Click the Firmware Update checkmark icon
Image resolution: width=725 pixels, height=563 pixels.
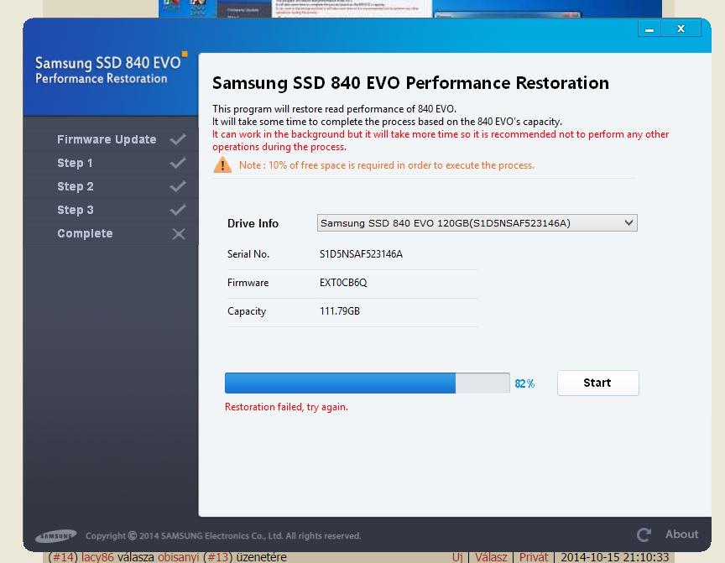[178, 139]
